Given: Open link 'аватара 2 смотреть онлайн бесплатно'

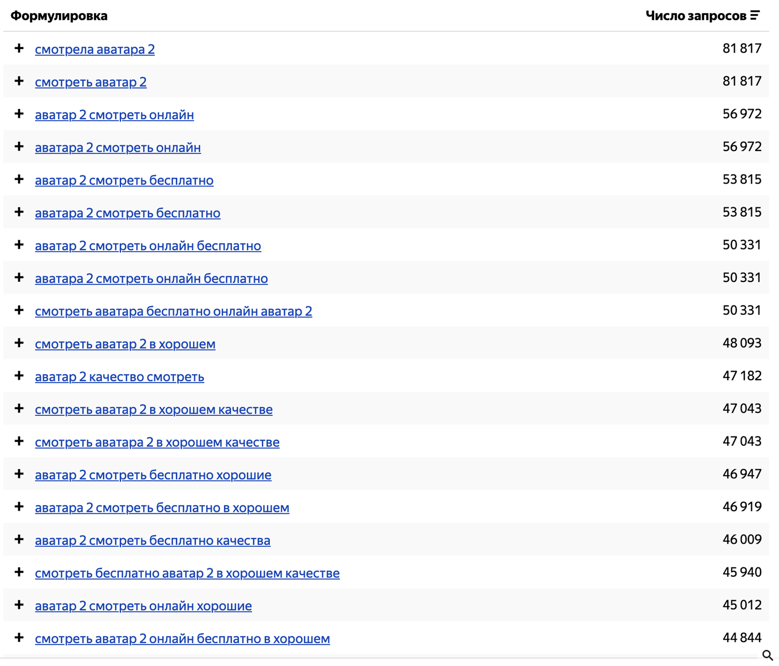Looking at the screenshot, I should click(151, 278).
